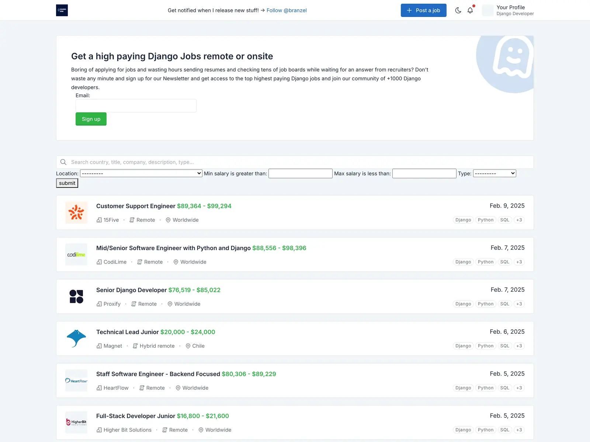Click the Hybrid remote type icon

(x=135, y=346)
